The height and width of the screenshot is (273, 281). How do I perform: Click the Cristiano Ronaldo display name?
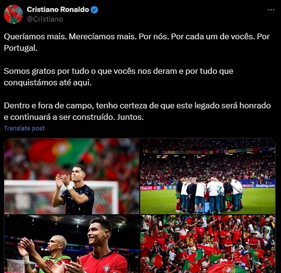tap(58, 10)
